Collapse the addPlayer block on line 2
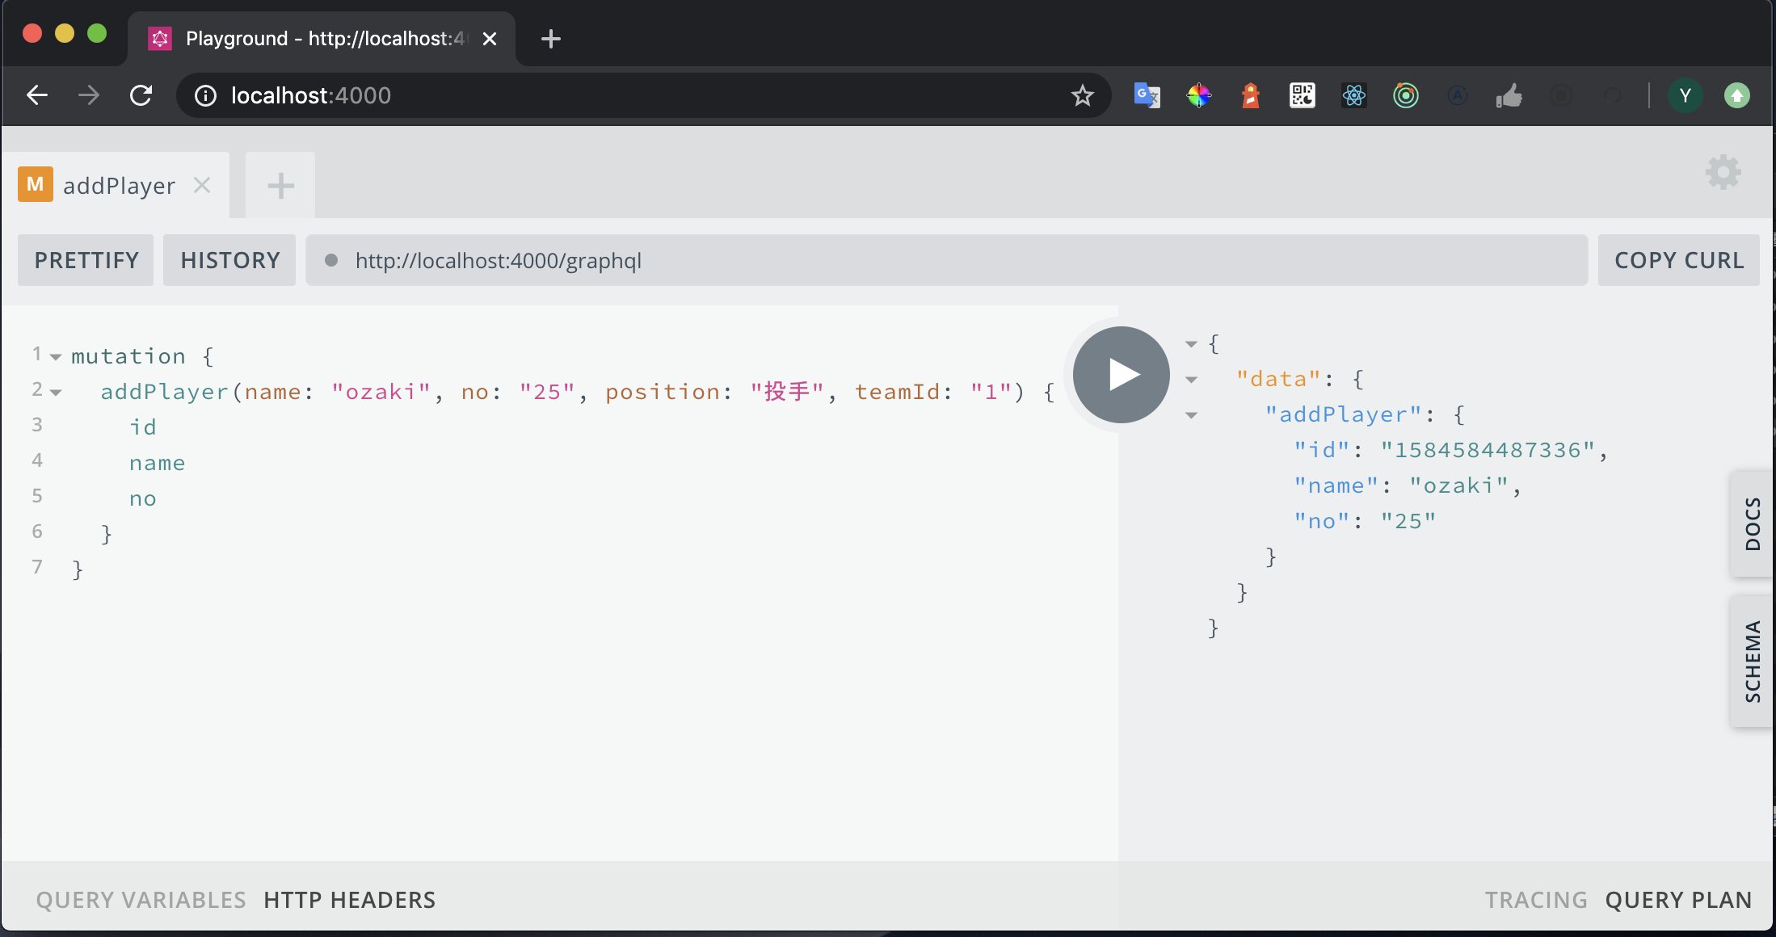The image size is (1776, 937). (x=56, y=393)
